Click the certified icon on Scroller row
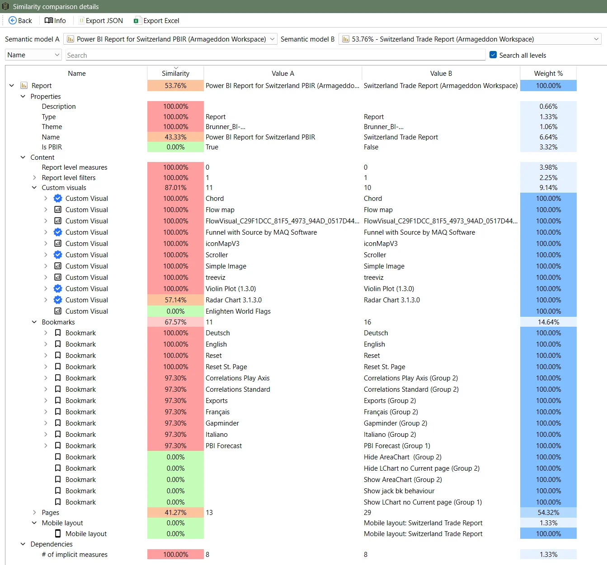607x565 pixels. tap(58, 255)
